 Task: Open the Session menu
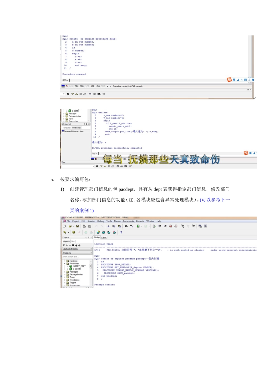[x=91, y=221]
